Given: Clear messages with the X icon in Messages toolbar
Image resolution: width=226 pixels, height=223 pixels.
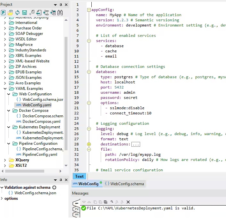Looking at the screenshot, I should point(128,202).
